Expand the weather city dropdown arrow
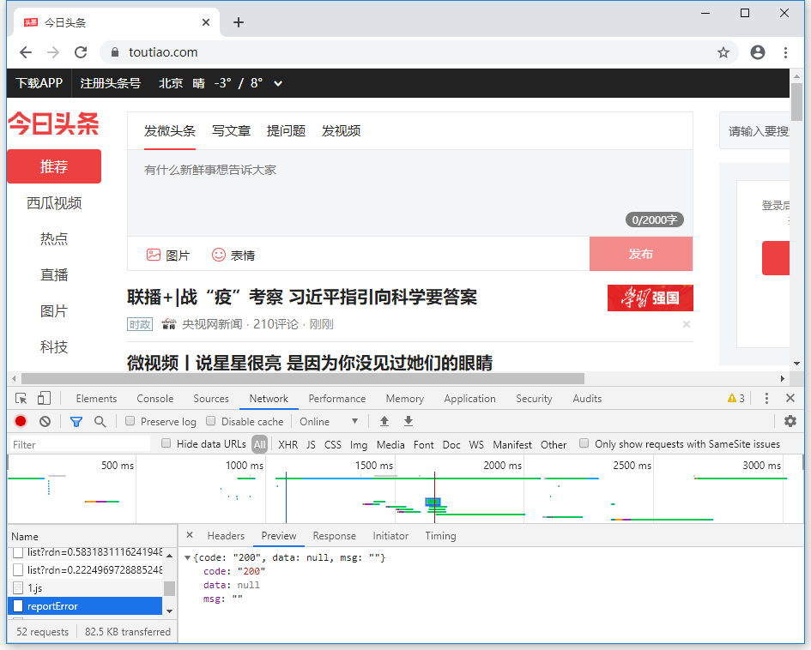The width and height of the screenshot is (811, 650). (278, 83)
